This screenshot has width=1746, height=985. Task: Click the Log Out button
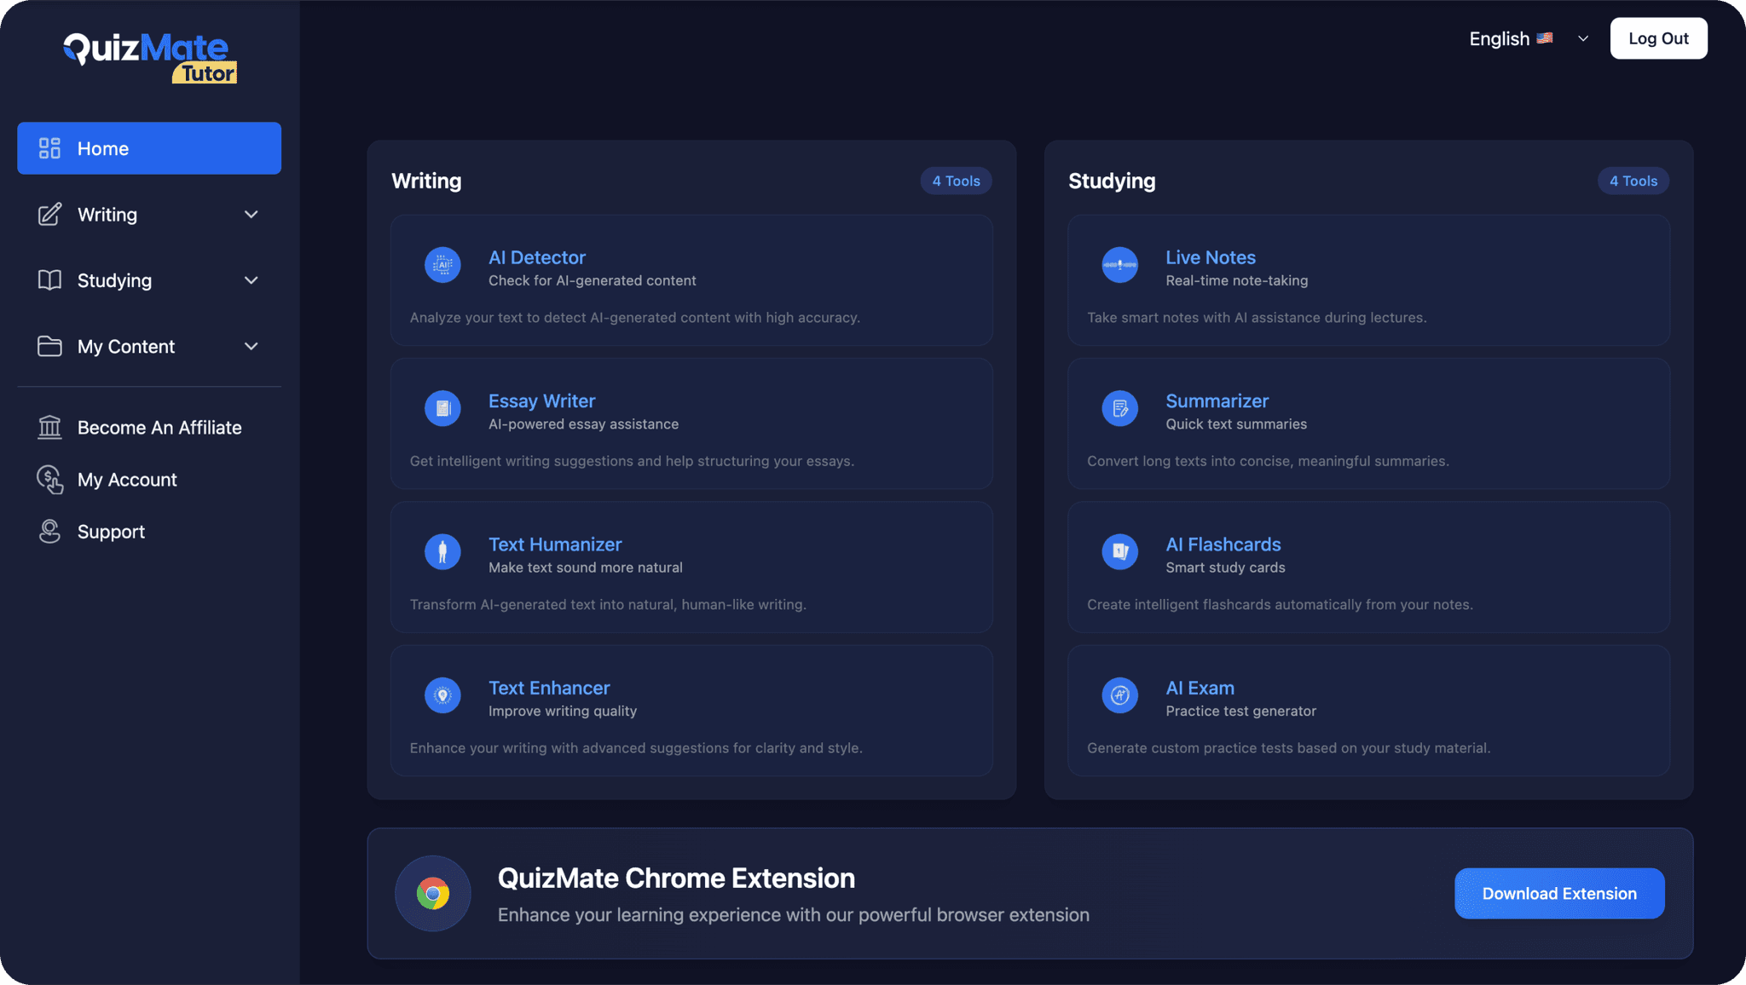click(x=1657, y=37)
